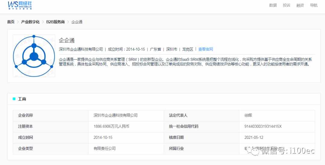The height and width of the screenshot is (165, 325).
Task: Click the 广东省 location text
Action: click(156, 49)
